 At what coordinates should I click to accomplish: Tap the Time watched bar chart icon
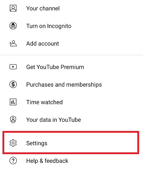[x=13, y=102]
